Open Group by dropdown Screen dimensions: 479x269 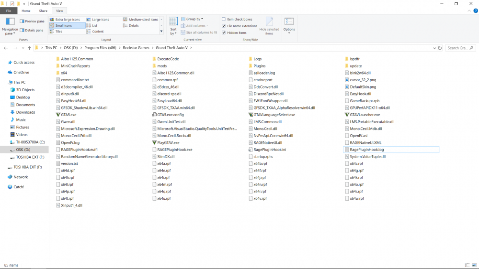point(192,19)
